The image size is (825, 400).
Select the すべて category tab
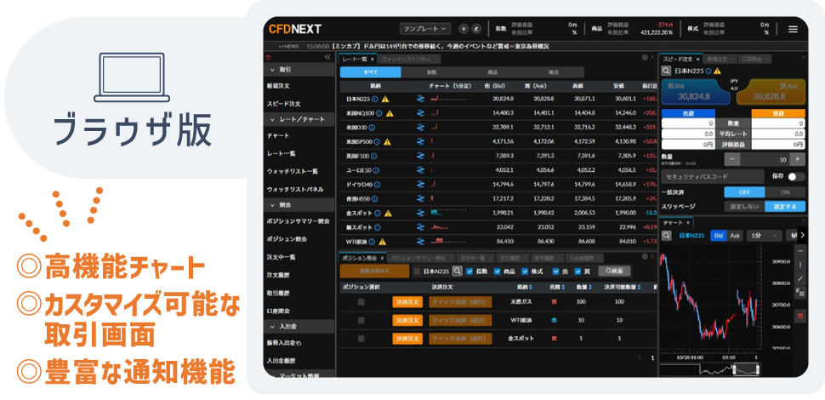370,72
